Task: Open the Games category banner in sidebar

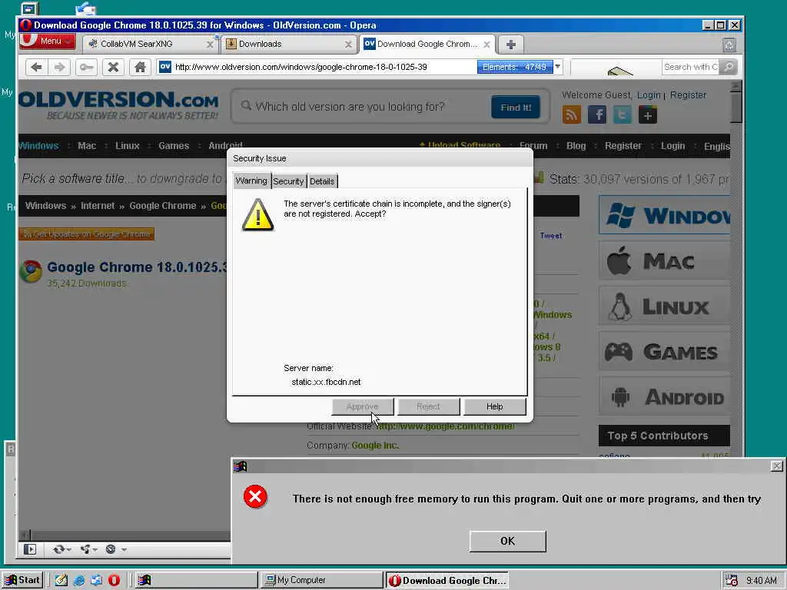Action: (665, 351)
